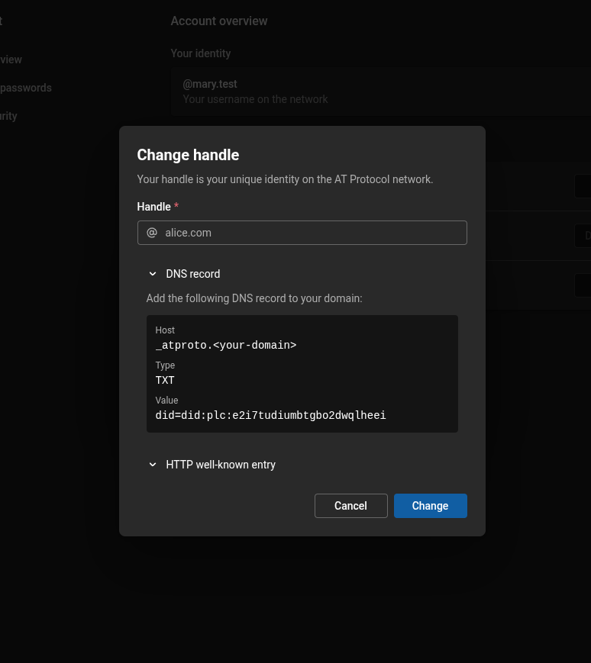591x663 pixels.
Task: Click the Handle field label
Action: (x=153, y=207)
